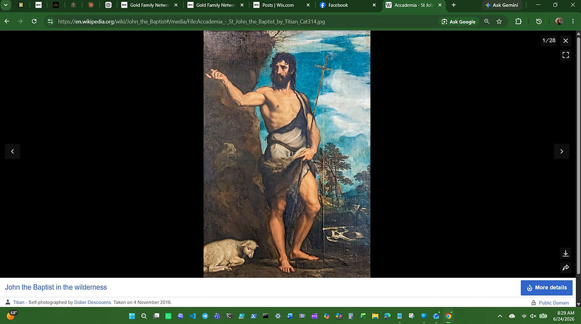Close the Wikipedia media viewer
581x324 pixels.
point(566,41)
